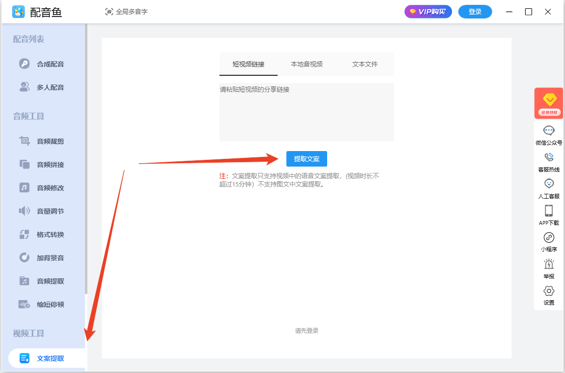Open the 音量调节 volume adjustment tool
Image resolution: width=565 pixels, height=373 pixels.
41,211
